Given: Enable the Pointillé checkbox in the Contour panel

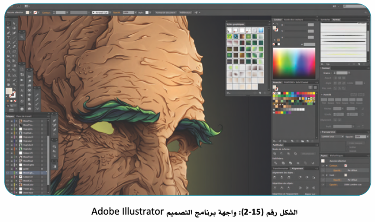Looking at the screenshot, I should 322,95.
